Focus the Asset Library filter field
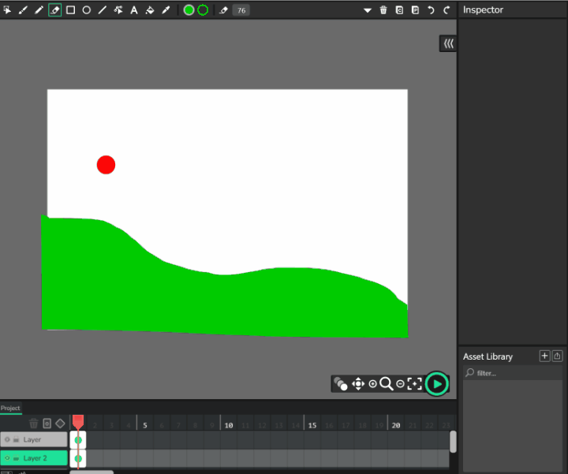Viewport: 568px width, 474px height. (513, 373)
